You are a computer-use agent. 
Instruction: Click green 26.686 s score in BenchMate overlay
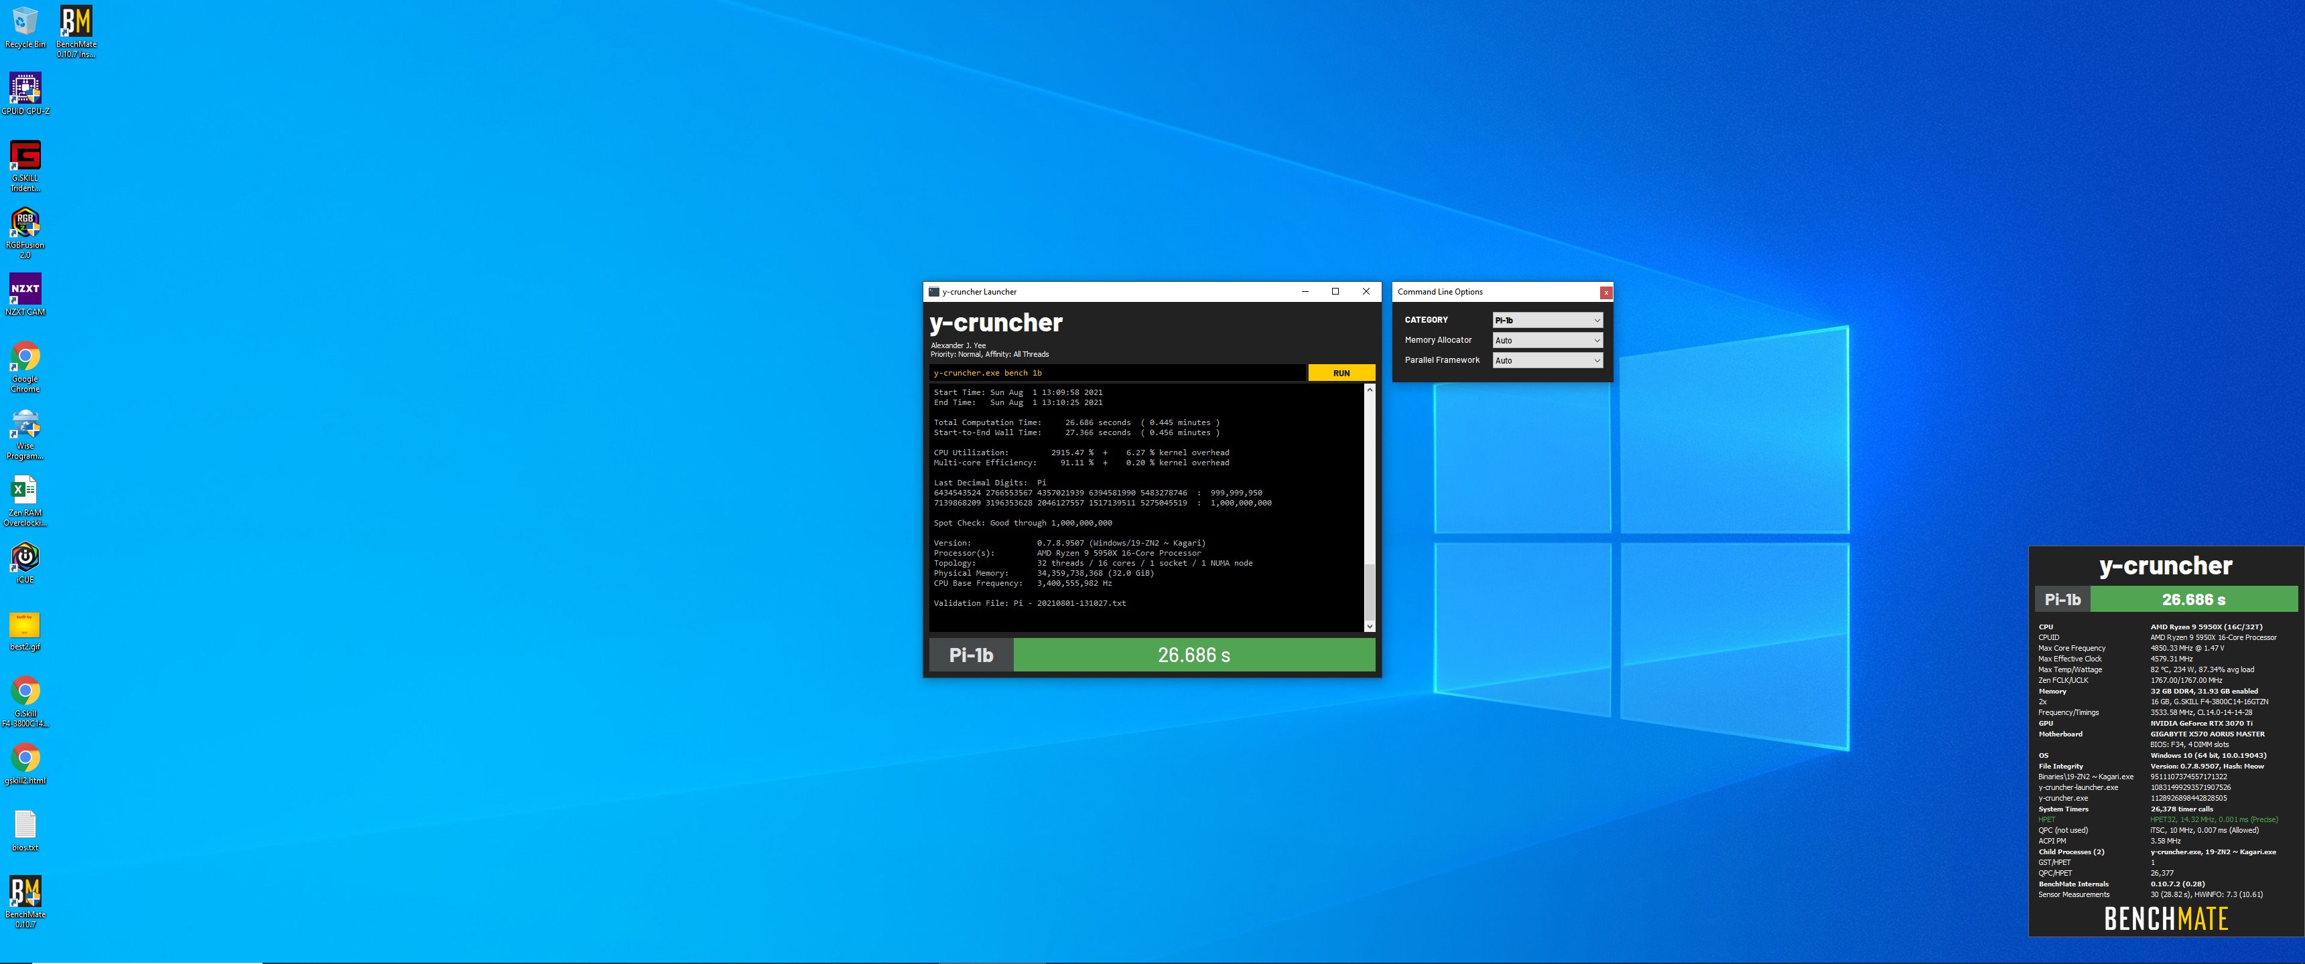tap(2193, 599)
